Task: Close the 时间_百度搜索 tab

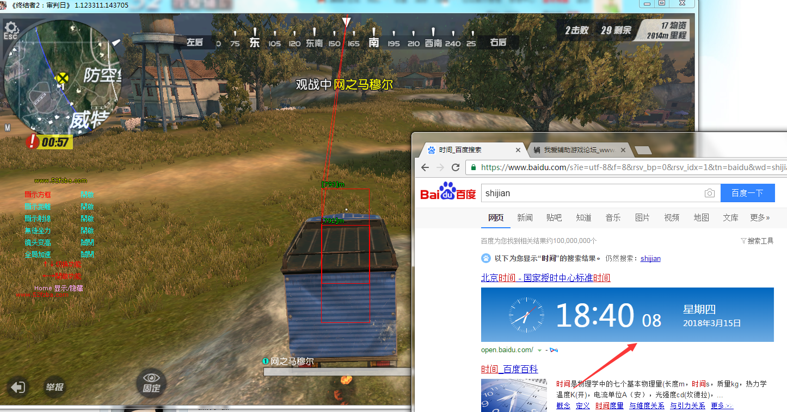Action: (x=518, y=150)
